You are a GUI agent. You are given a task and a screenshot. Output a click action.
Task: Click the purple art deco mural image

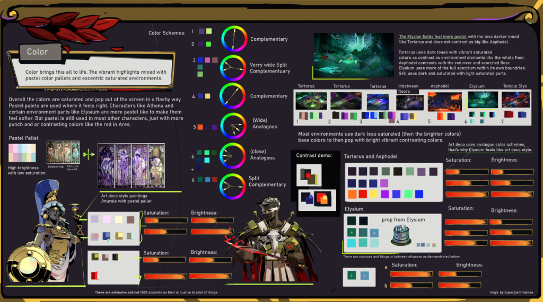click(x=132, y=166)
